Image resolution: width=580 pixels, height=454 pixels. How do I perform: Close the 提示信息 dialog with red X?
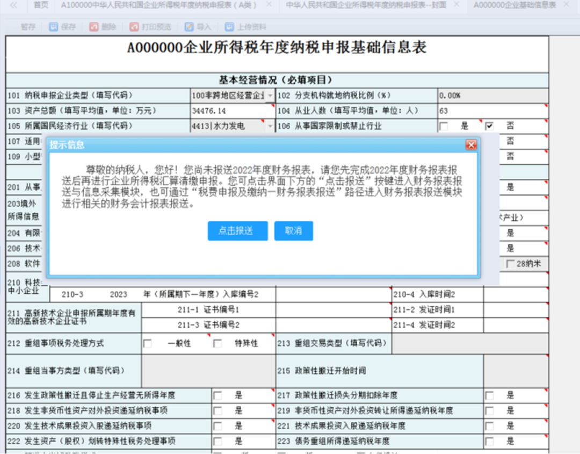(471, 145)
